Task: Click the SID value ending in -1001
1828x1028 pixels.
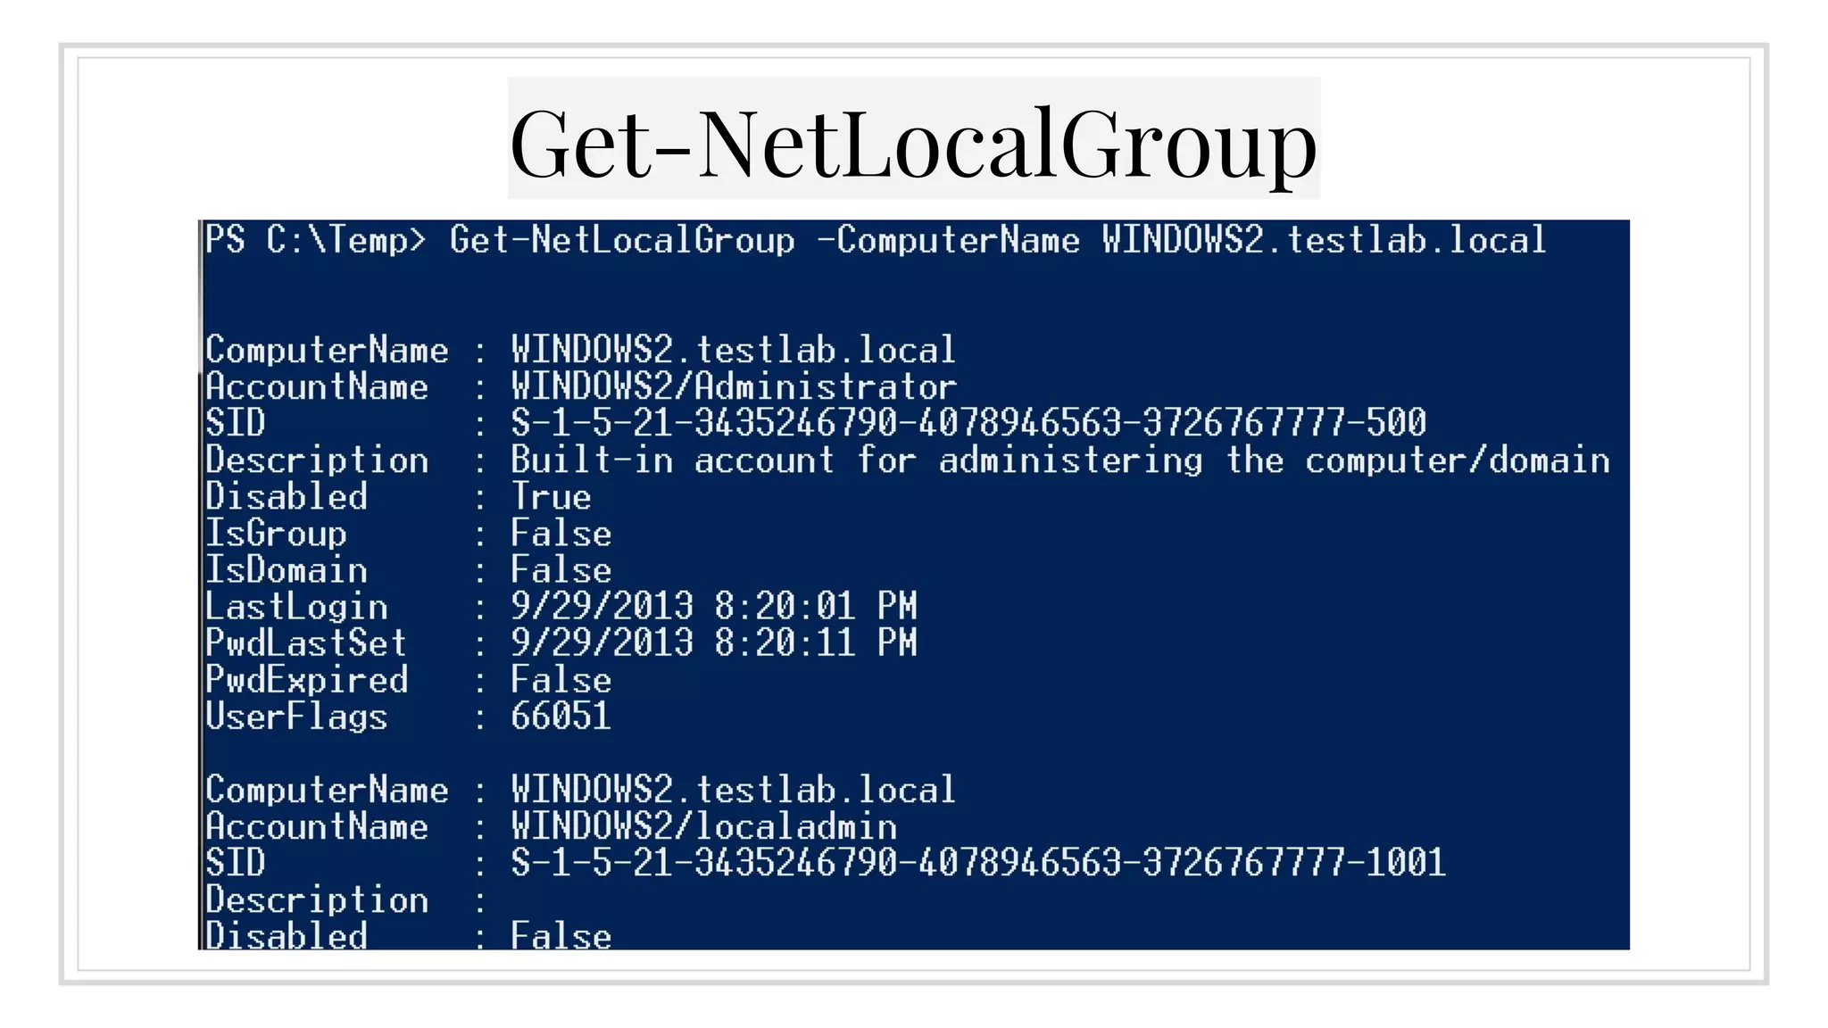Action: [x=978, y=863]
